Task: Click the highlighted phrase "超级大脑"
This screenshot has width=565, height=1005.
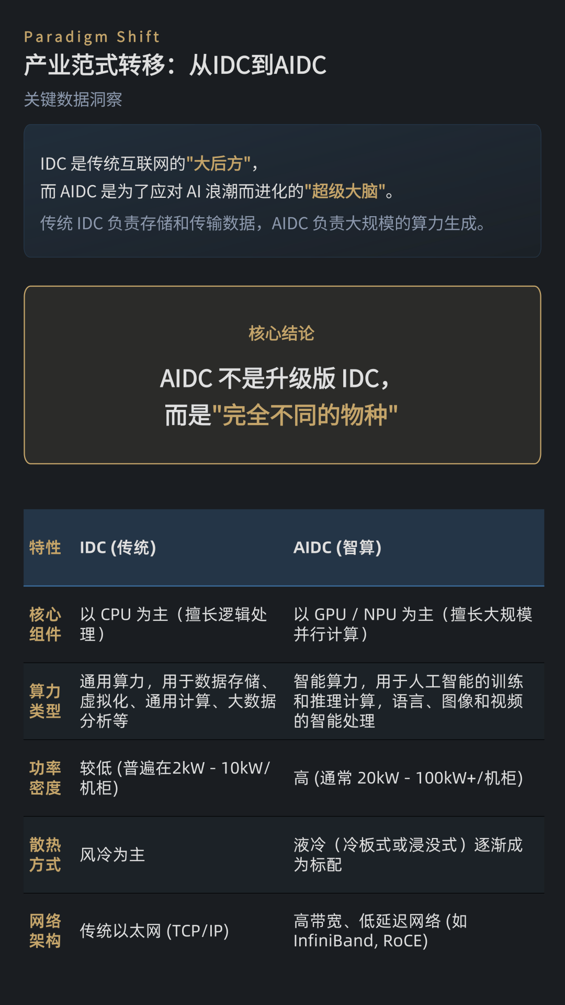Action: 345,192
